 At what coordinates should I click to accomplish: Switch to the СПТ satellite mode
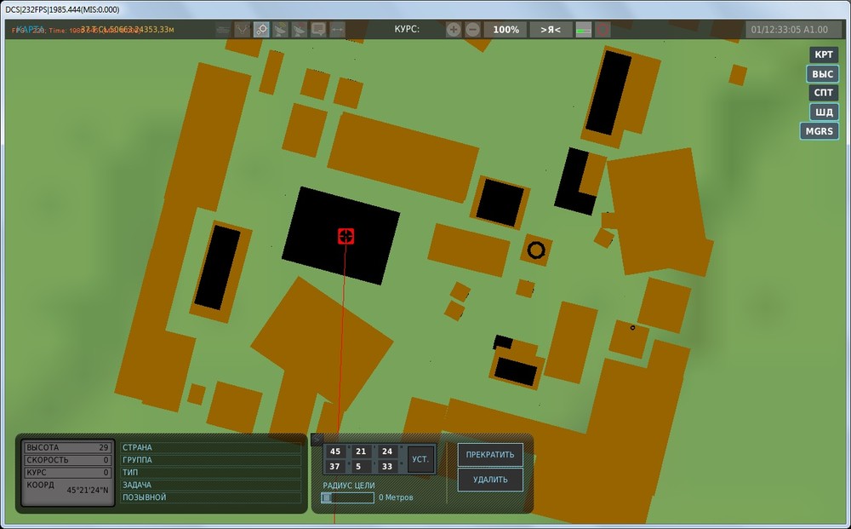823,92
